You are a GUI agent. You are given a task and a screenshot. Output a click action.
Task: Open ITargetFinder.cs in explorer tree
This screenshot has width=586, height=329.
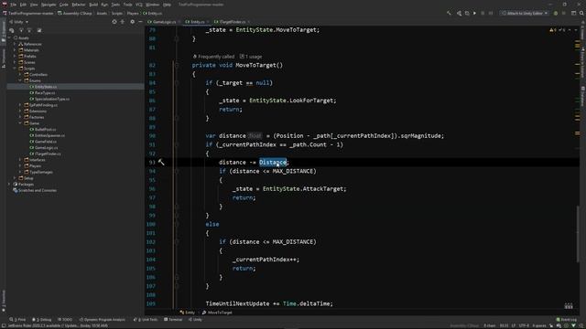tap(48, 154)
